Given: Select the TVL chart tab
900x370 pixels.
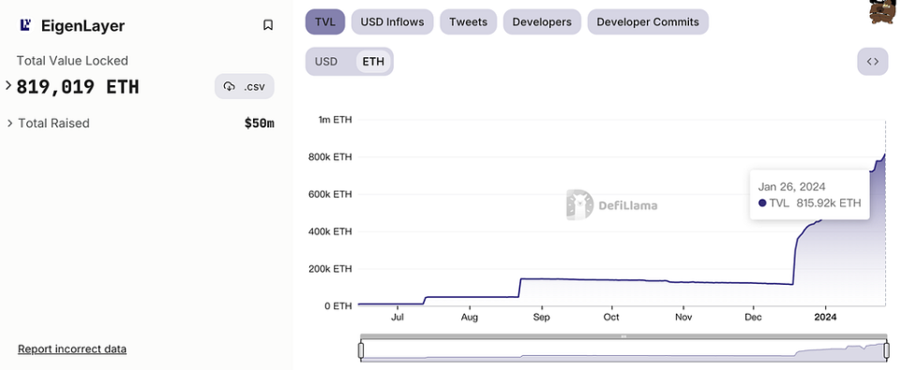Looking at the screenshot, I should coord(325,22).
